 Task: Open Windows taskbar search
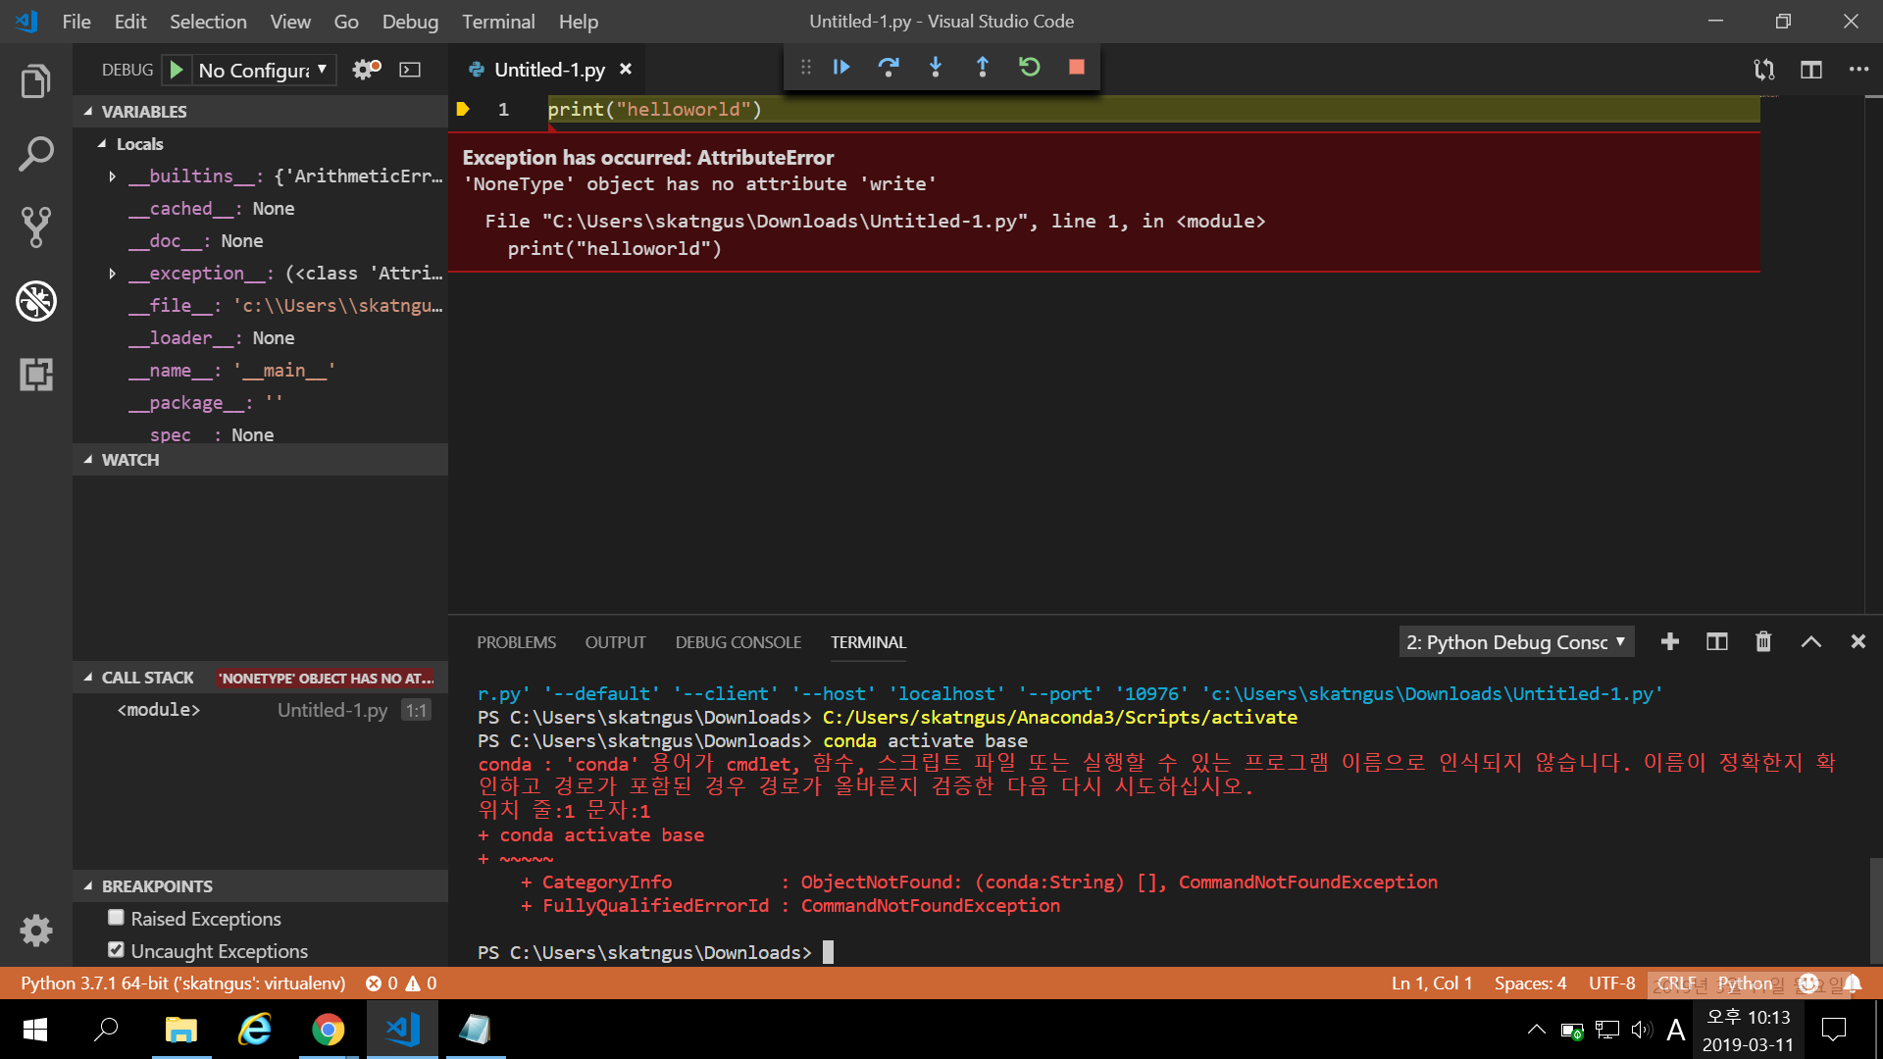click(106, 1030)
